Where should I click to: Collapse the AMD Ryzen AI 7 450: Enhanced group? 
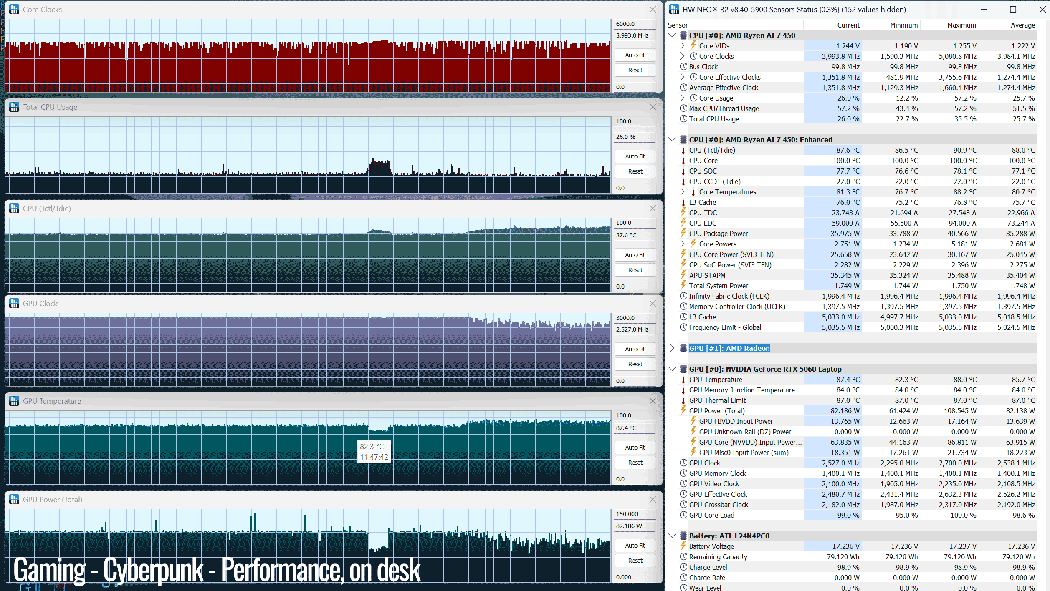[672, 139]
